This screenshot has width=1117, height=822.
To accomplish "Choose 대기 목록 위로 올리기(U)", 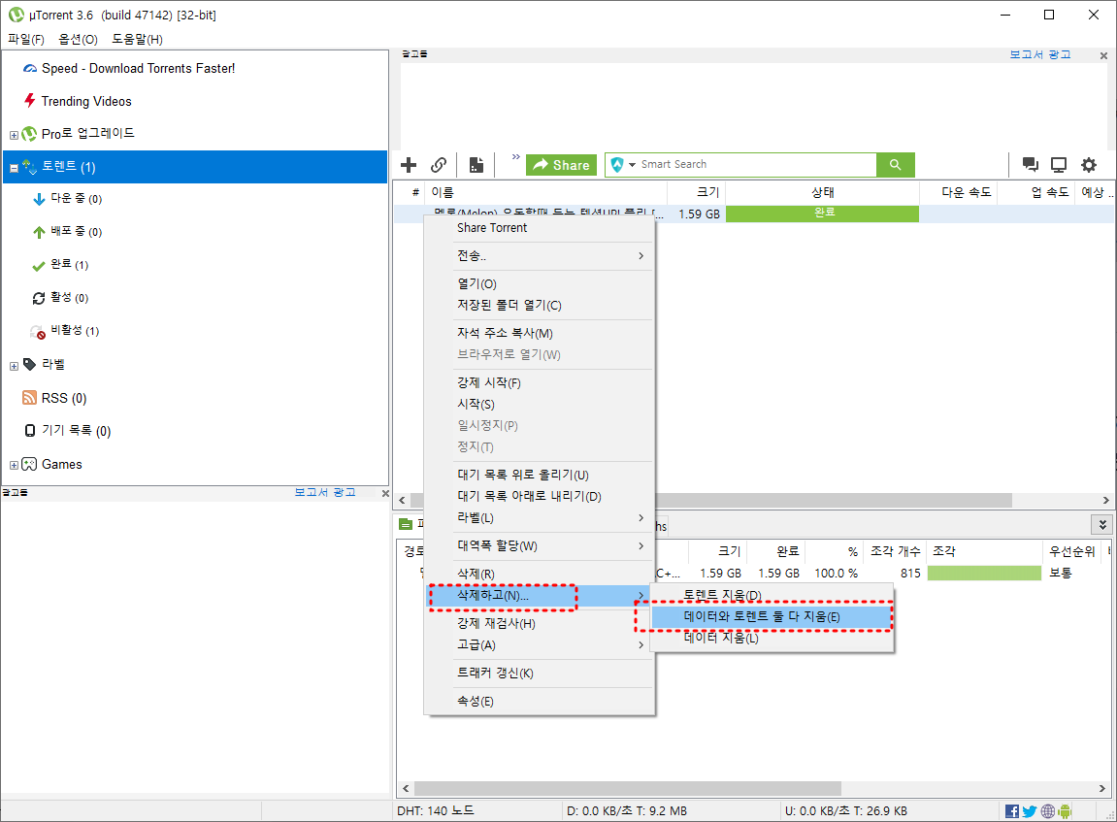I will [540, 476].
